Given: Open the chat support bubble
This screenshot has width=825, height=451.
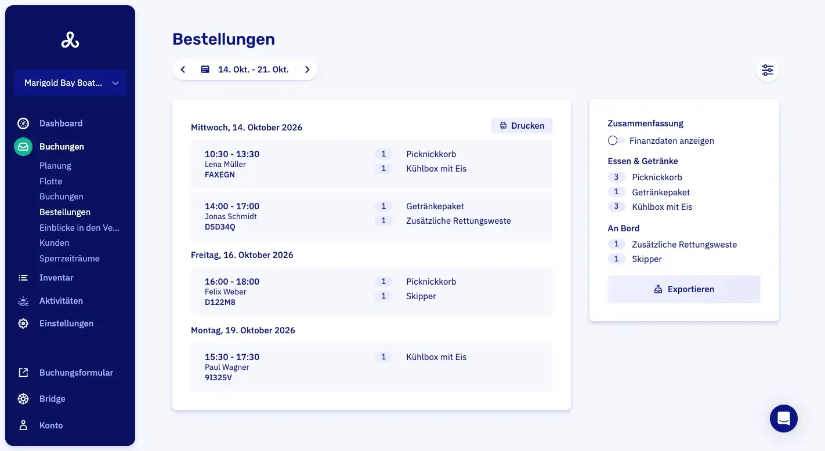Looking at the screenshot, I should point(784,418).
